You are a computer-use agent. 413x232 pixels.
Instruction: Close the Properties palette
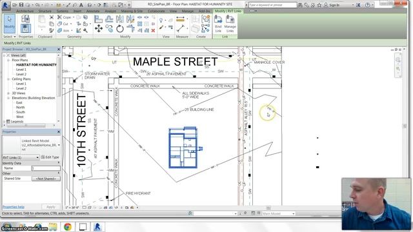click(59, 131)
